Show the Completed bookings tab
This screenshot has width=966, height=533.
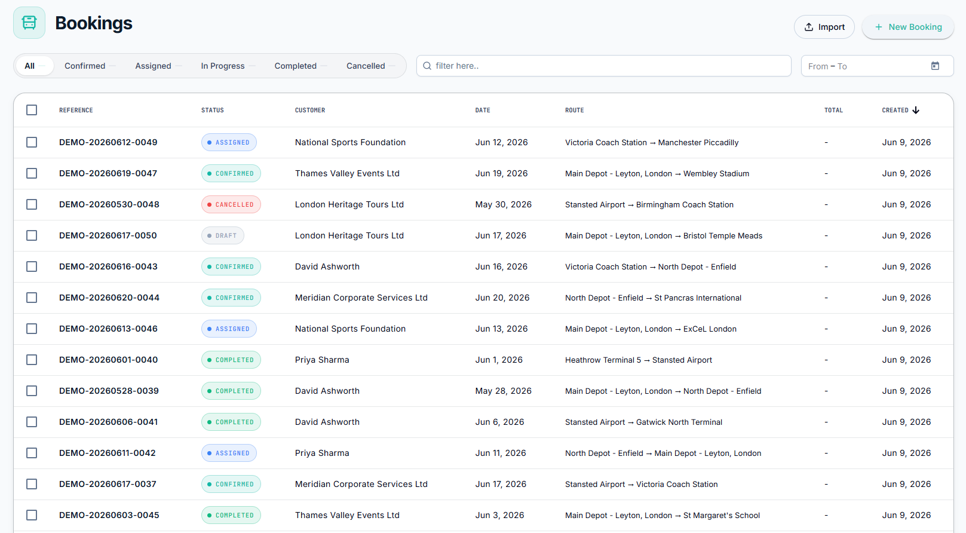click(300, 66)
